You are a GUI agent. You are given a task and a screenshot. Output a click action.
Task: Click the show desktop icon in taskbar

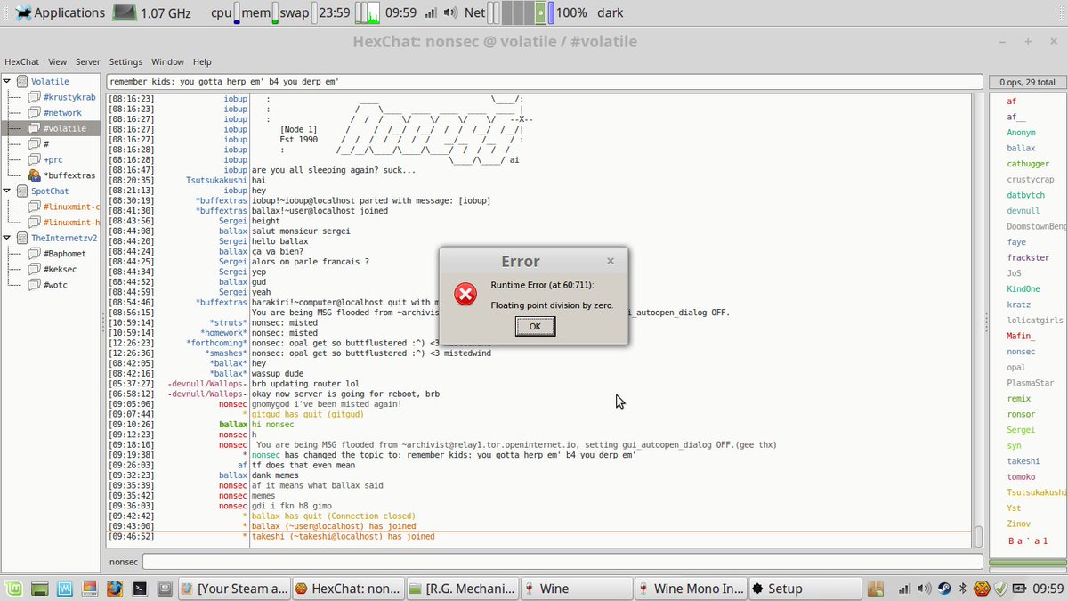click(40, 588)
